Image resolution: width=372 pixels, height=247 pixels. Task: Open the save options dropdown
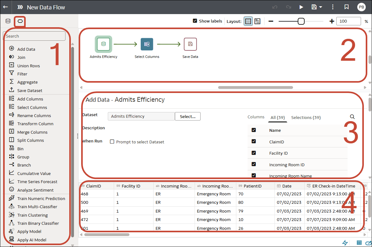321,7
